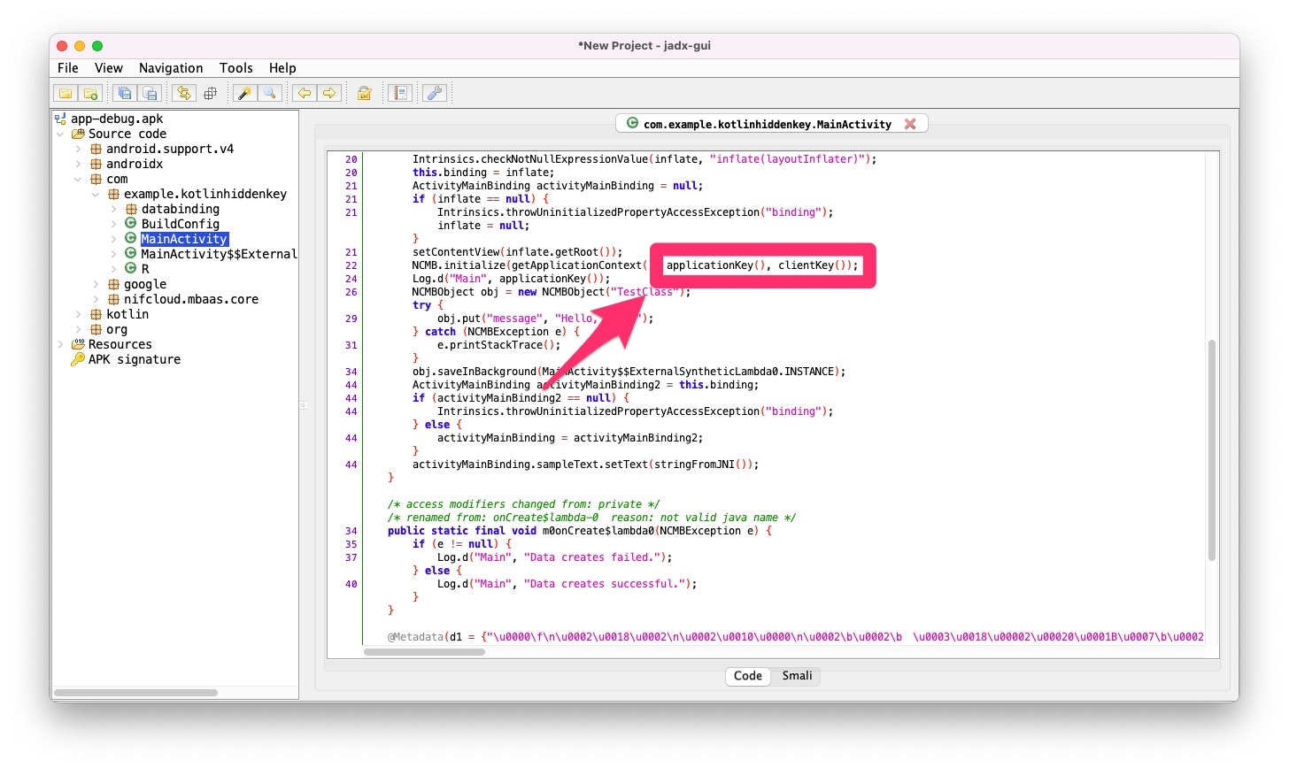Click the app-debug.apk file icon
This screenshot has width=1289, height=768.
click(x=60, y=119)
